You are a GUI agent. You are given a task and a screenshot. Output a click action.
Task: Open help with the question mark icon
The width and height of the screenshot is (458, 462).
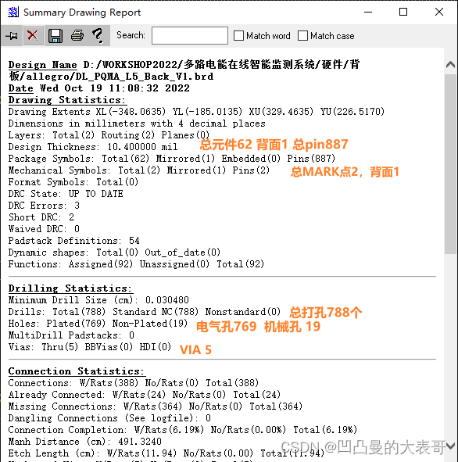click(98, 36)
